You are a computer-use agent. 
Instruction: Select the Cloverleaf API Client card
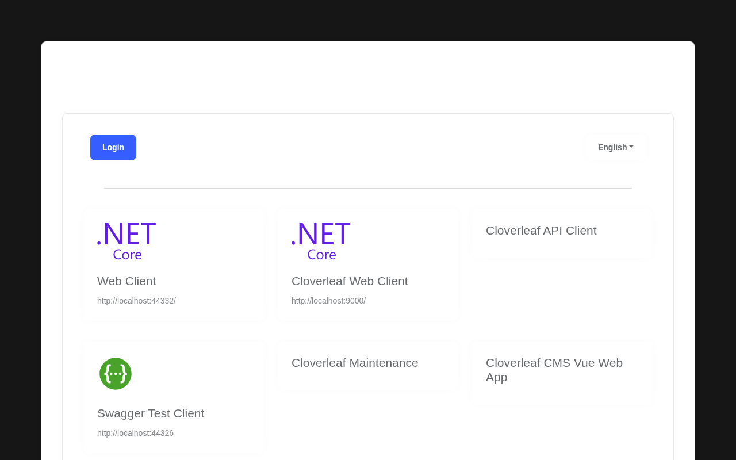(x=541, y=231)
